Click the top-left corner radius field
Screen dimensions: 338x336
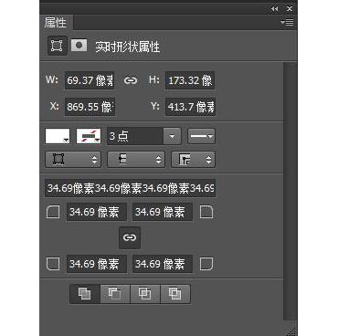[x=97, y=212]
